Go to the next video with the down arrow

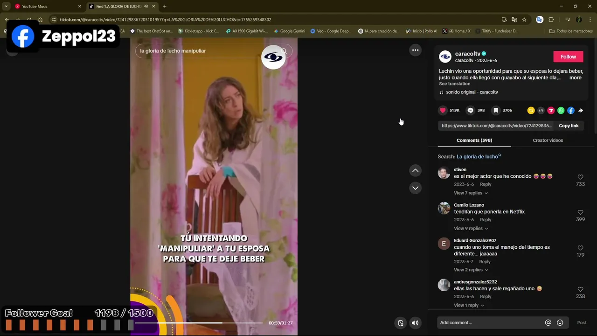pyautogui.click(x=415, y=188)
